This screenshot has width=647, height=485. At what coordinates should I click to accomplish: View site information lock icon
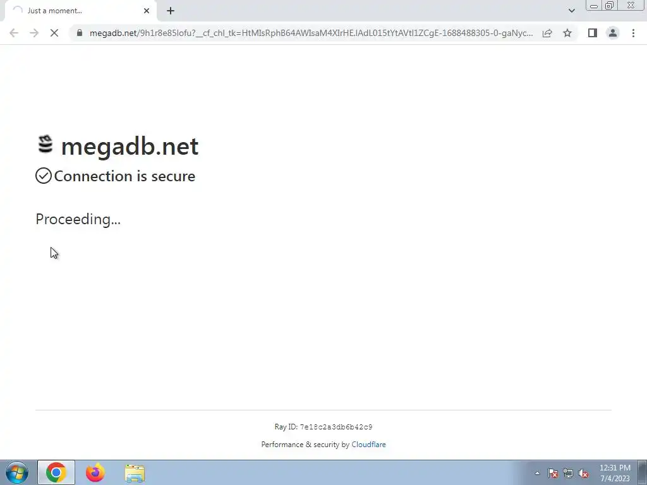point(80,33)
